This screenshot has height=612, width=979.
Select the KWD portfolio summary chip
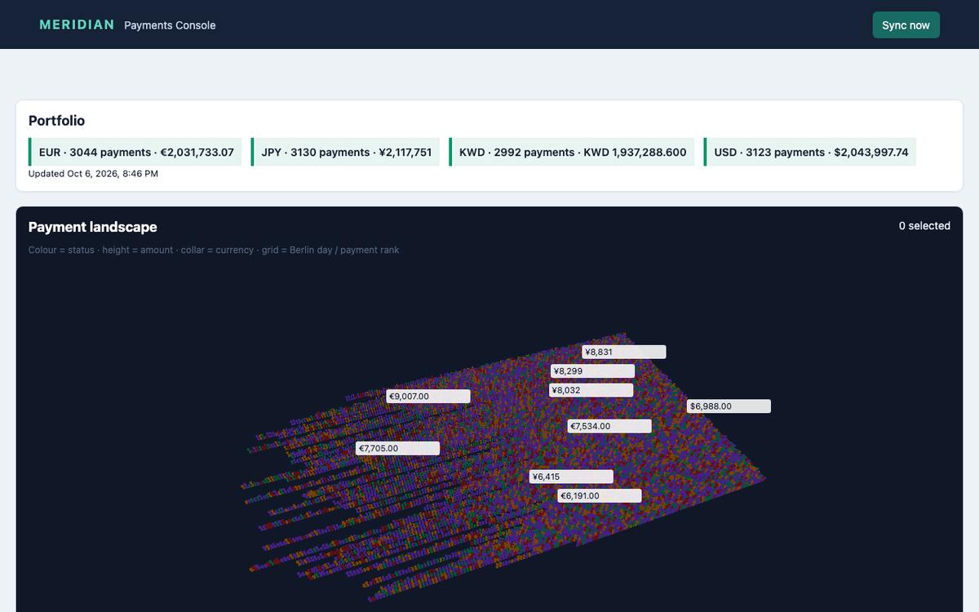coord(572,152)
